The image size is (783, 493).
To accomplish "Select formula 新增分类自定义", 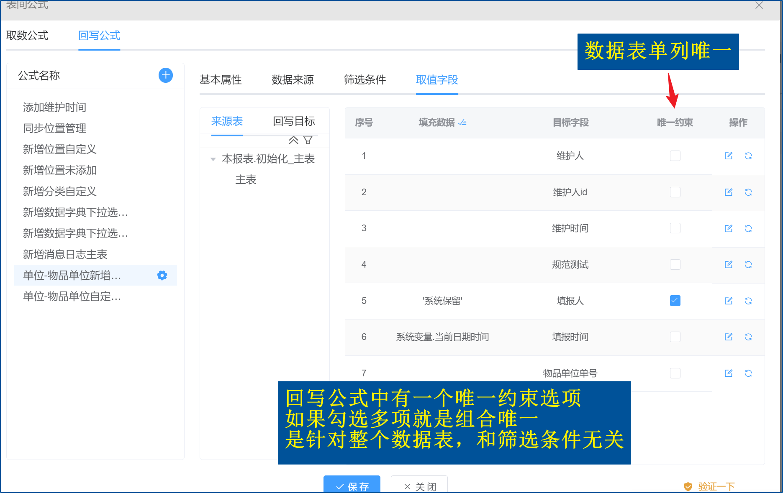I will 59,192.
